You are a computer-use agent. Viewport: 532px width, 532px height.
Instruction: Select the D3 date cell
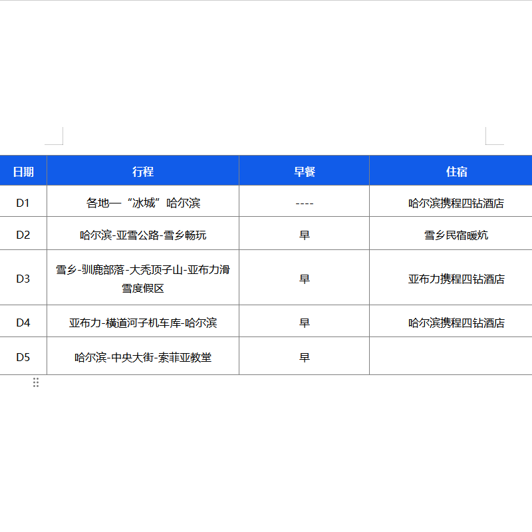[23, 279]
